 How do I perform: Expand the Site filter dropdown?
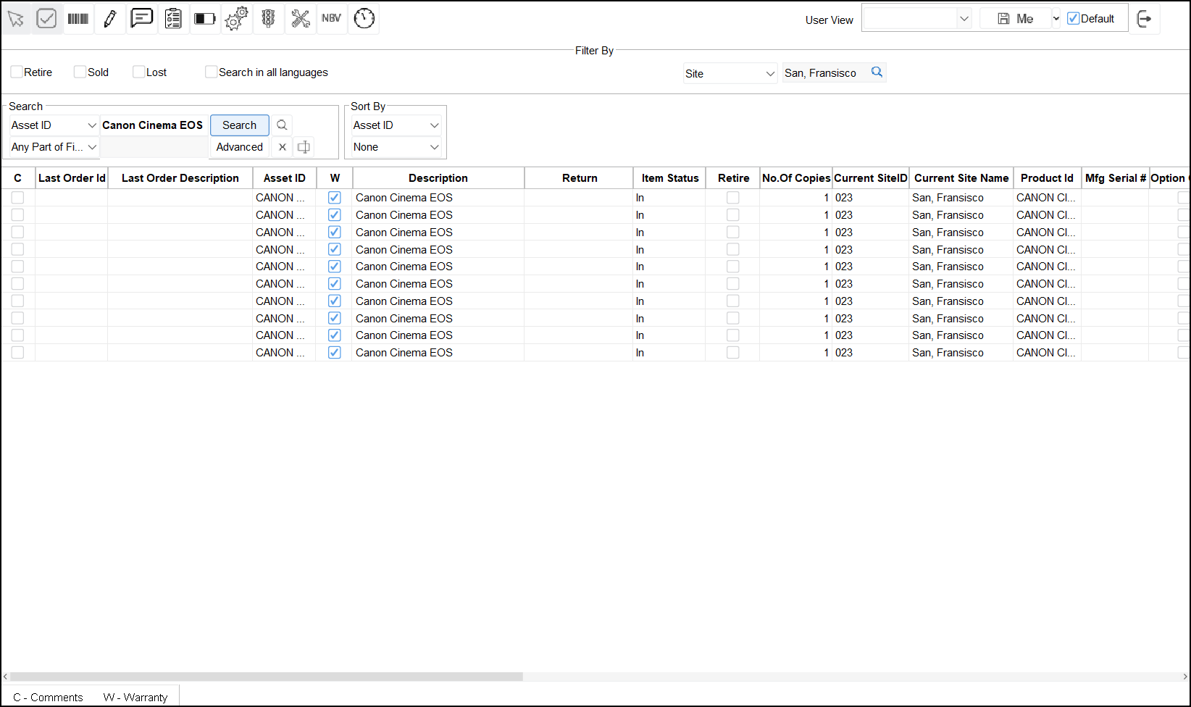tap(730, 74)
